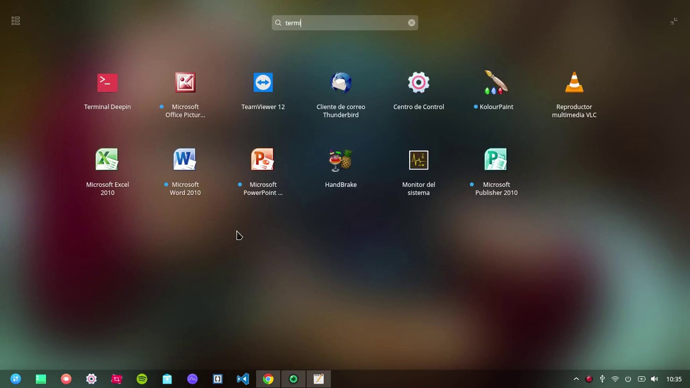Screen dimensions: 690x388
Task: Open the notepad app in the dock
Action: [319, 379]
